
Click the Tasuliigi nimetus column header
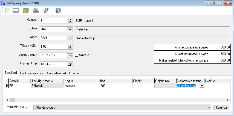[x=47, y=81]
